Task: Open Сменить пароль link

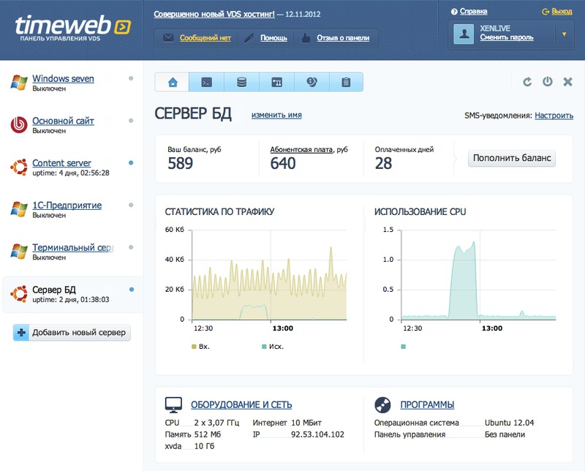Action: pos(507,37)
